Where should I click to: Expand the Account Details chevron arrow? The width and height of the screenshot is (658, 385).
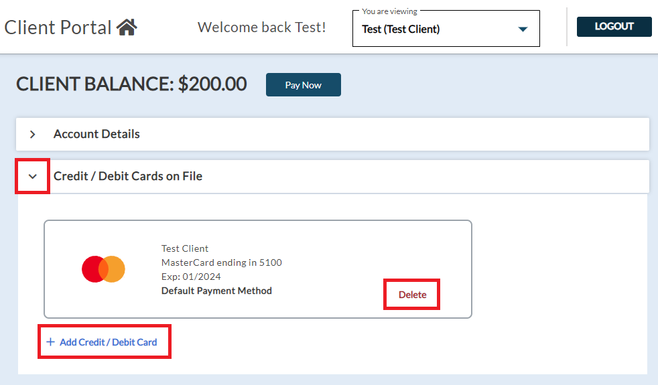tap(32, 134)
